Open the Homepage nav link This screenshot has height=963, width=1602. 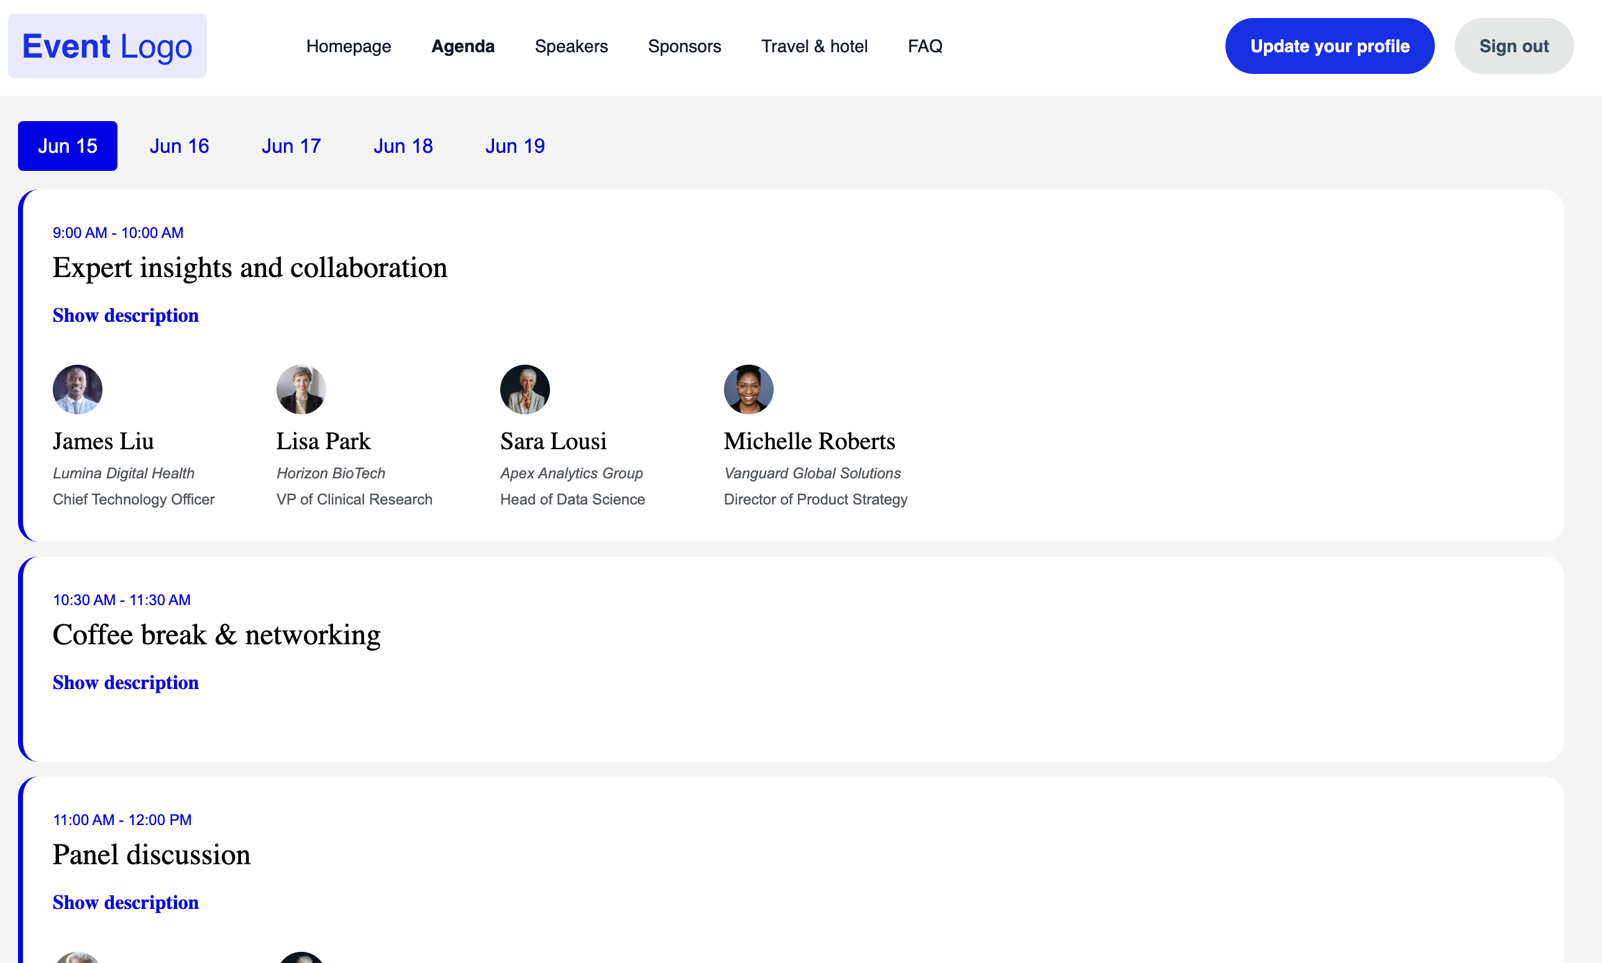(x=349, y=46)
